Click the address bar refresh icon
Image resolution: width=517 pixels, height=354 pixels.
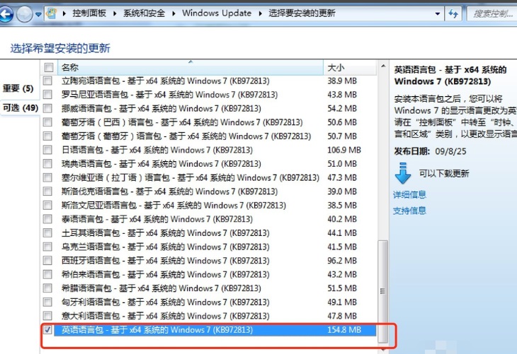click(x=453, y=13)
